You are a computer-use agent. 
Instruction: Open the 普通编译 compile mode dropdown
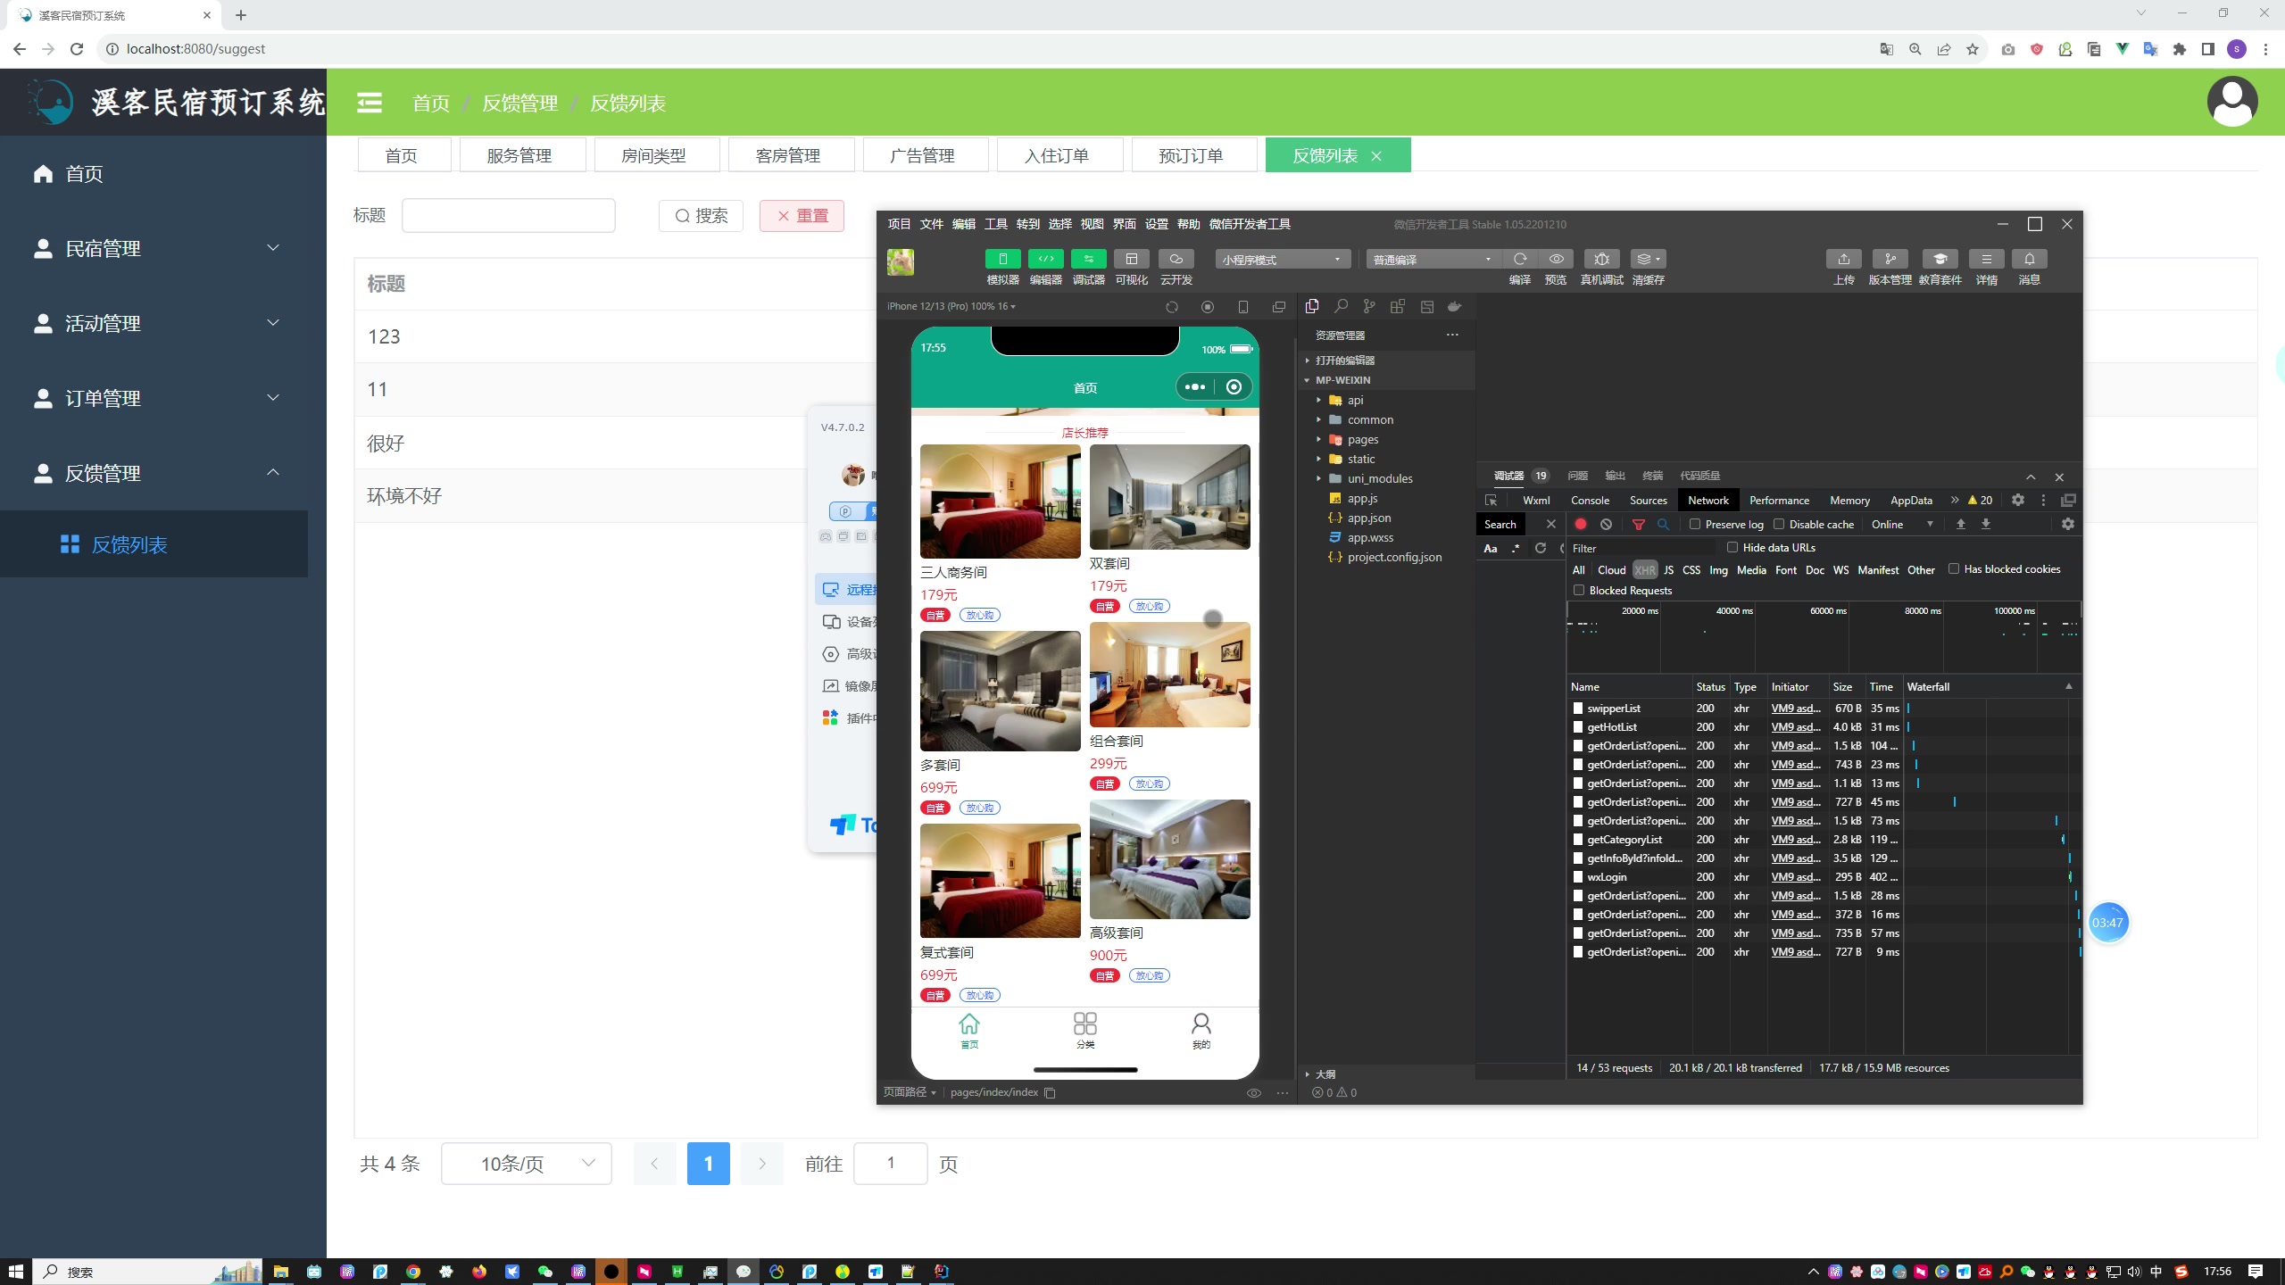click(x=1433, y=260)
